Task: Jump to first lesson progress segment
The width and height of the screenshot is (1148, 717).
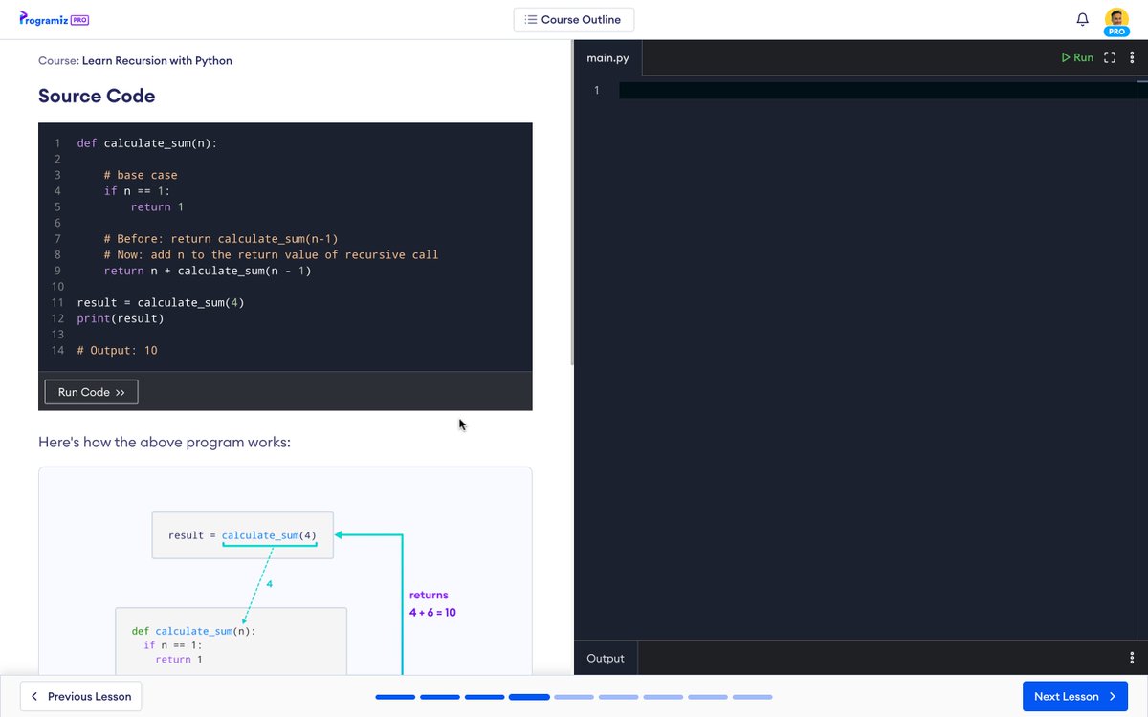Action: 395,697
